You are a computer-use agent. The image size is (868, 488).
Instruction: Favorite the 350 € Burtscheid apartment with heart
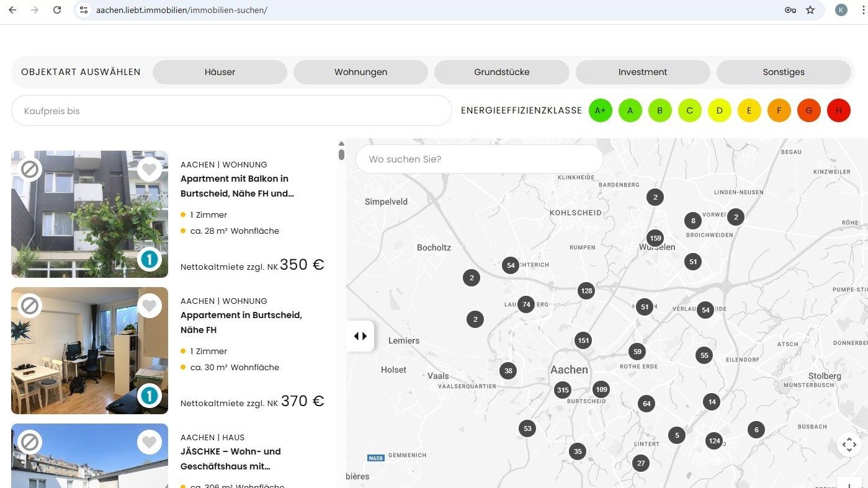(149, 169)
